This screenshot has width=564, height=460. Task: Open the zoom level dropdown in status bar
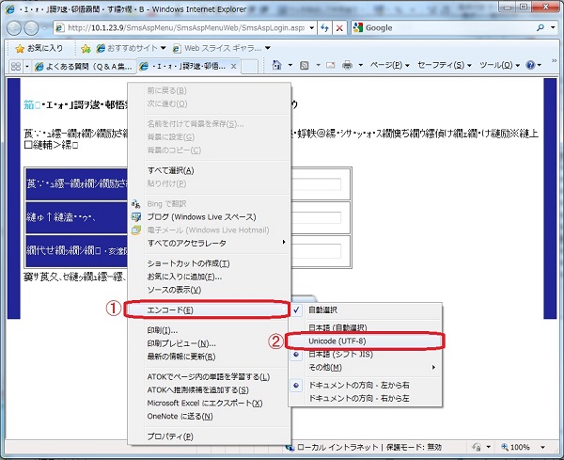[x=542, y=447]
